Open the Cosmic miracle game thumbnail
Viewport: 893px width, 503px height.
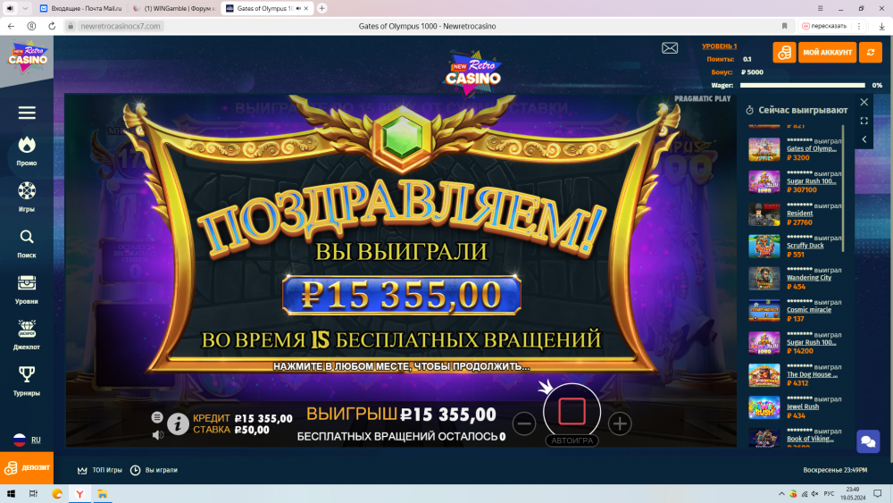[764, 310]
